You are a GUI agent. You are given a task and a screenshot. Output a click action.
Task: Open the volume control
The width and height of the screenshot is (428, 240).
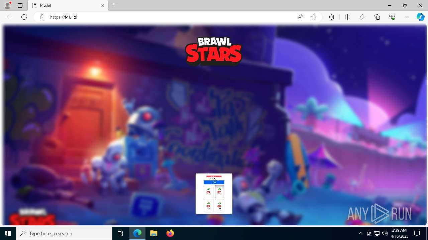(385, 233)
